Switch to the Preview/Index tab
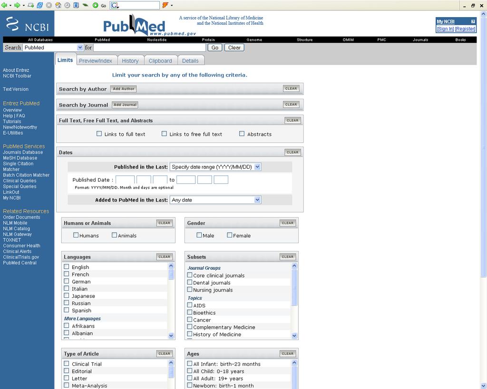The image size is (487, 389). pyautogui.click(x=95, y=61)
